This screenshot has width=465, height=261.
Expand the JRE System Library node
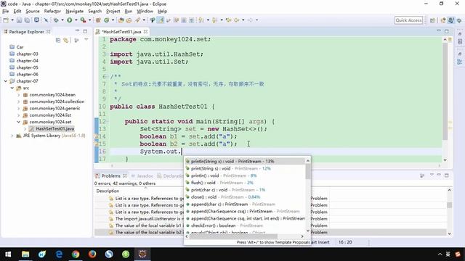(12, 136)
